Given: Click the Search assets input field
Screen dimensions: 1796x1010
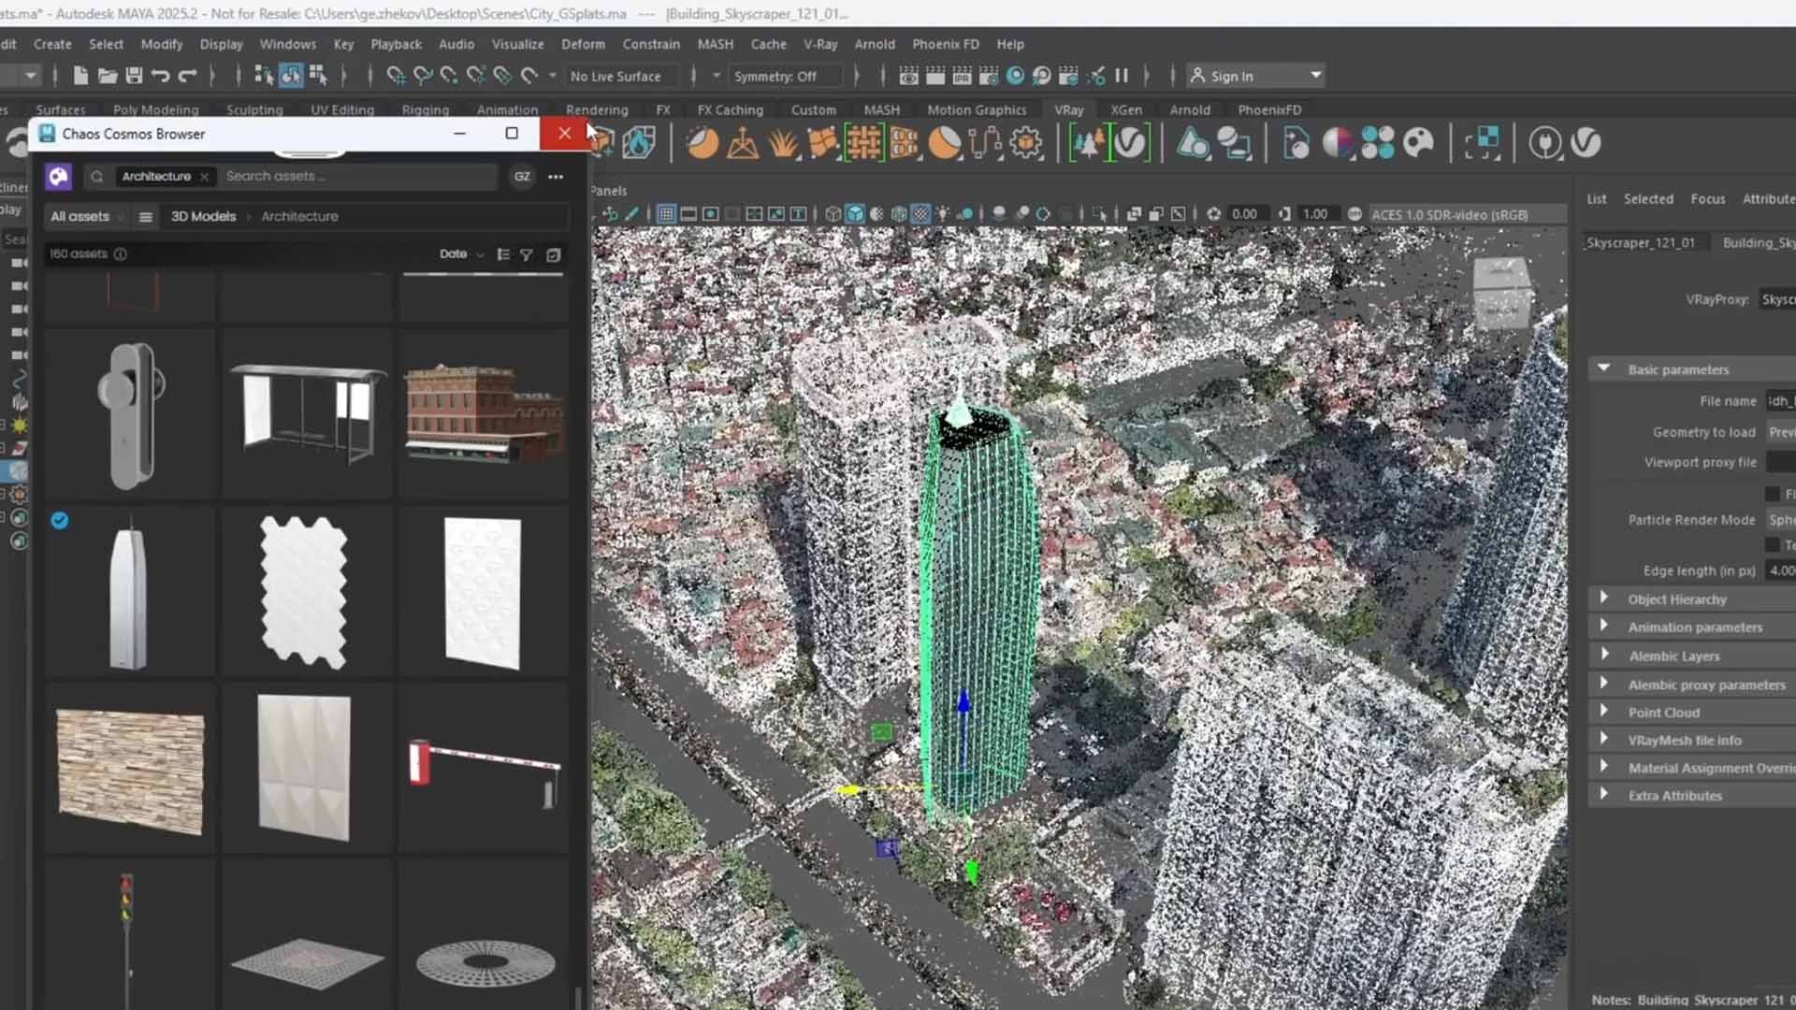Looking at the screenshot, I should [x=357, y=176].
